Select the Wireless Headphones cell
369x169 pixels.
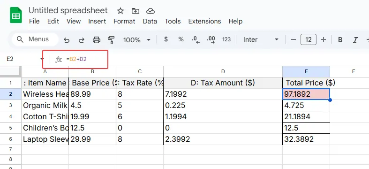(x=45, y=94)
